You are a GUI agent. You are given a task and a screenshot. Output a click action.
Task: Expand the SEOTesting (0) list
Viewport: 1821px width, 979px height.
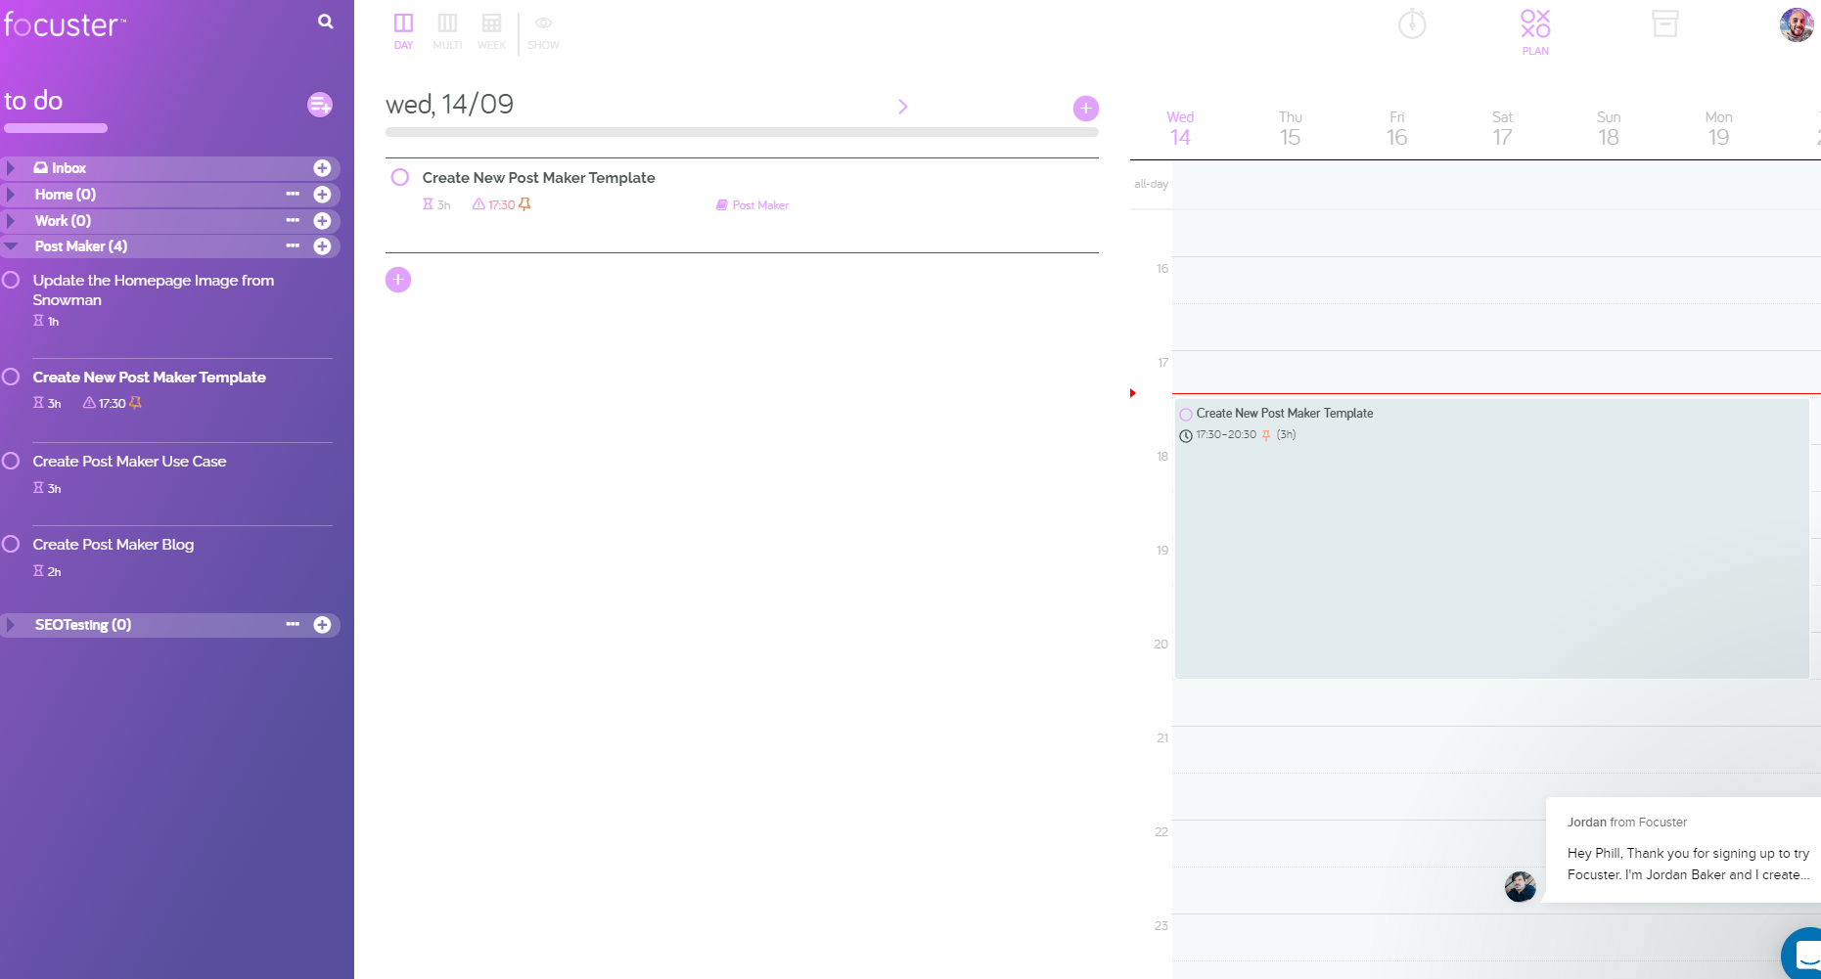coord(11,625)
